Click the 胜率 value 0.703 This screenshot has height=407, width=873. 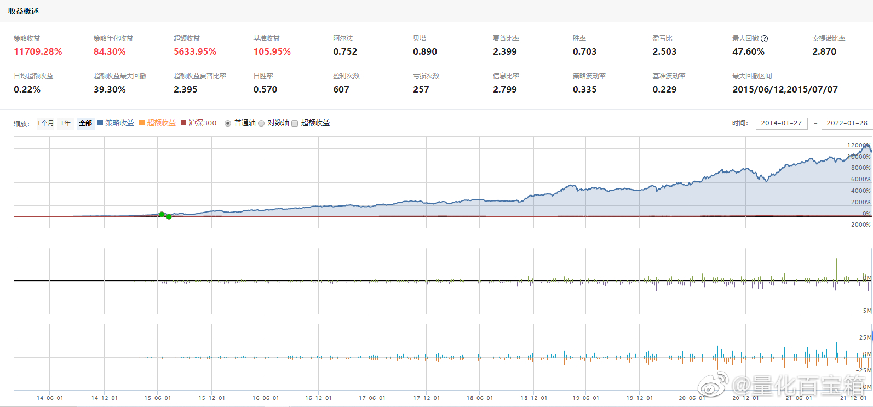point(585,52)
